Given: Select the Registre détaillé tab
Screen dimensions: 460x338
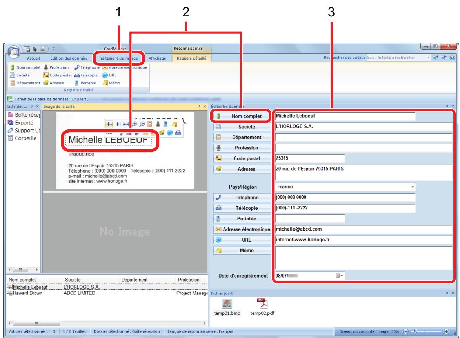Looking at the screenshot, I should pos(191,58).
